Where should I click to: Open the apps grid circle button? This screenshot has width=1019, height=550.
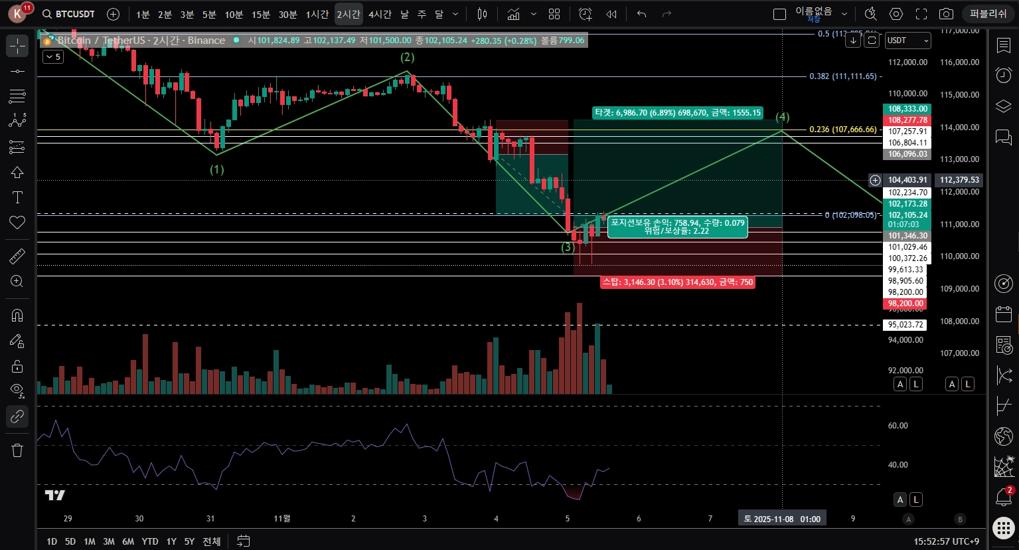pyautogui.click(x=1004, y=528)
